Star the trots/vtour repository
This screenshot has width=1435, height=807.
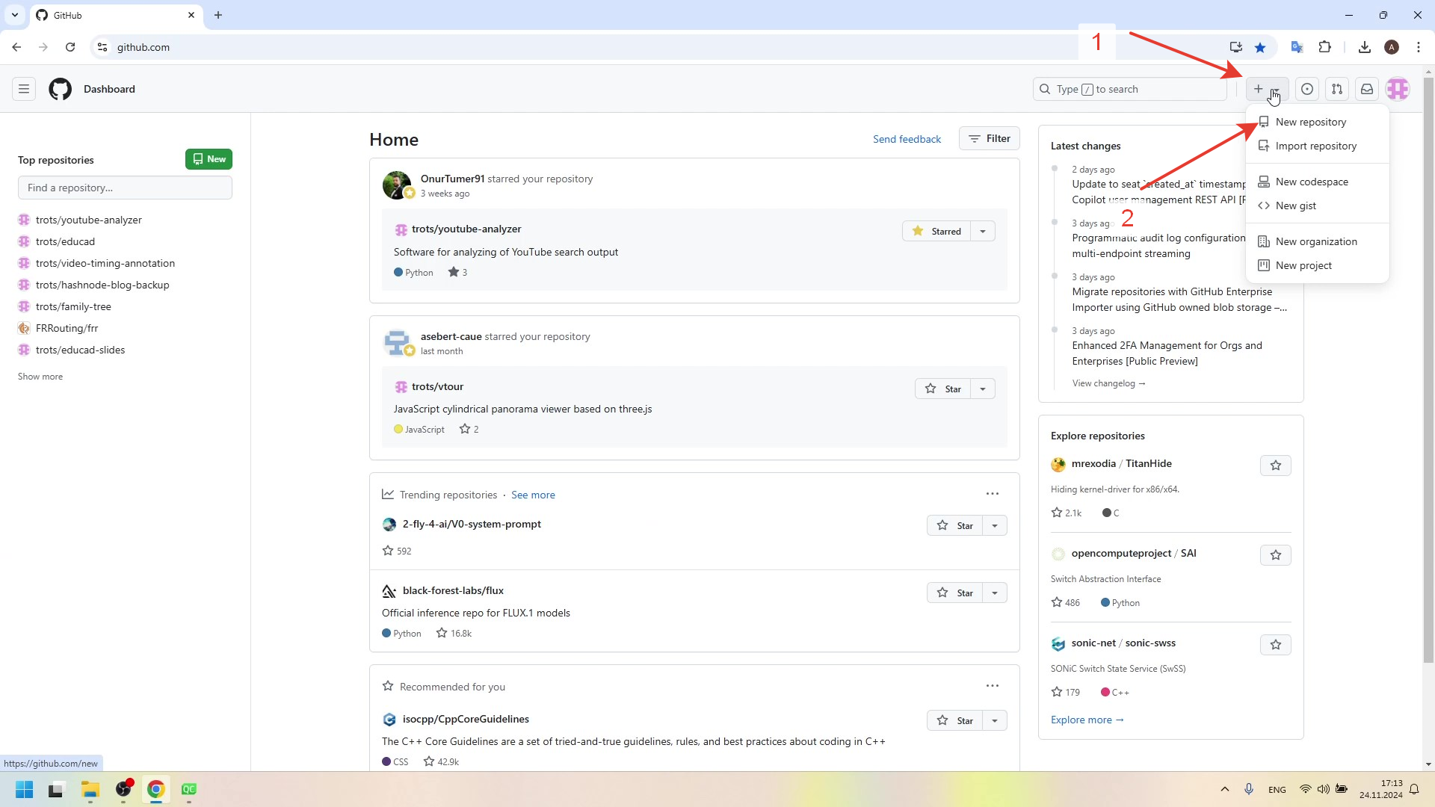pyautogui.click(x=942, y=389)
